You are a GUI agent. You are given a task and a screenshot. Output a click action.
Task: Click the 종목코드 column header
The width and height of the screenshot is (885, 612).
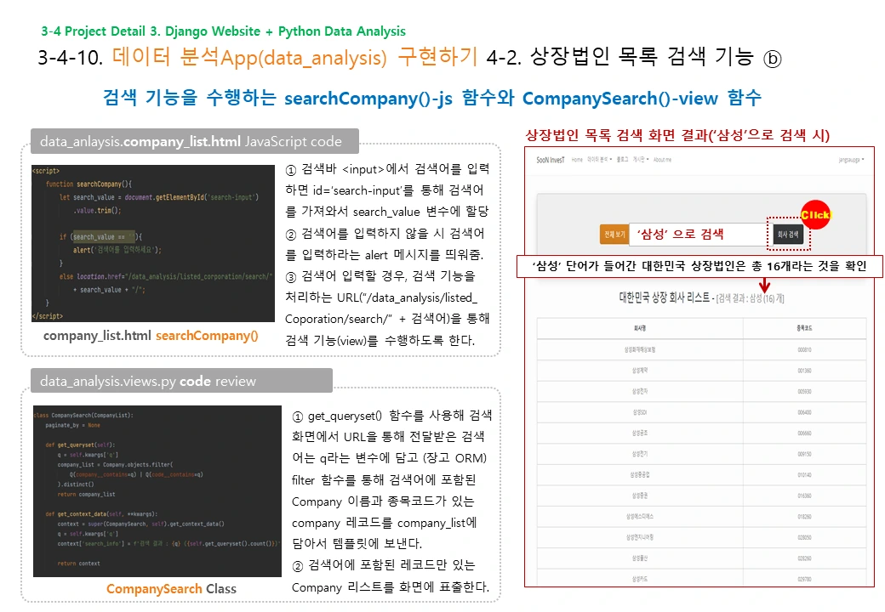tap(804, 328)
